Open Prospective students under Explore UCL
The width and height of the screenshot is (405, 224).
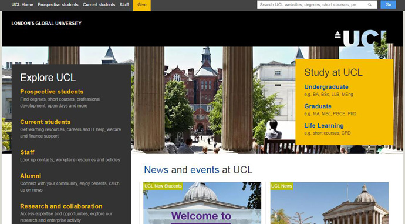[x=52, y=92]
